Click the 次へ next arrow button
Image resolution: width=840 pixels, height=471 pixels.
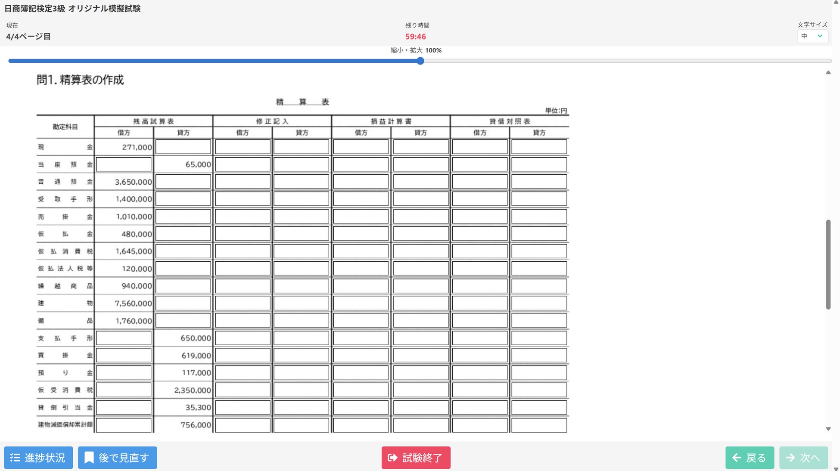[803, 457]
